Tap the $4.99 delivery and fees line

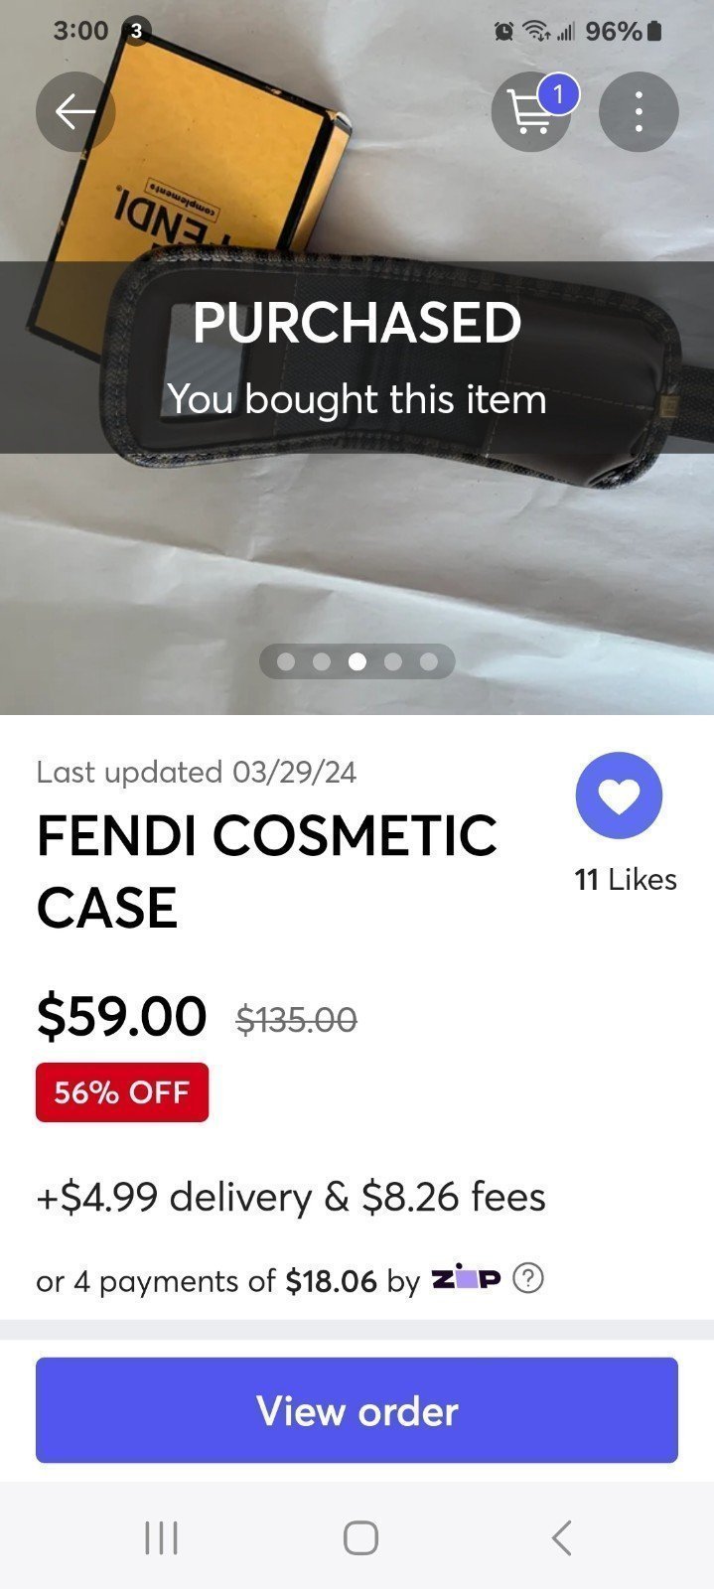click(291, 1197)
